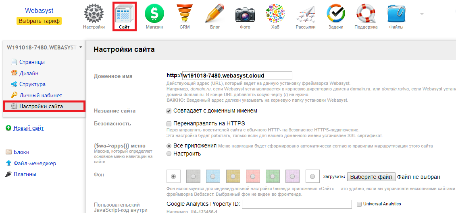Check the Universal Analytics checkbox
This screenshot has height=213, width=456.
pyautogui.click(x=359, y=204)
